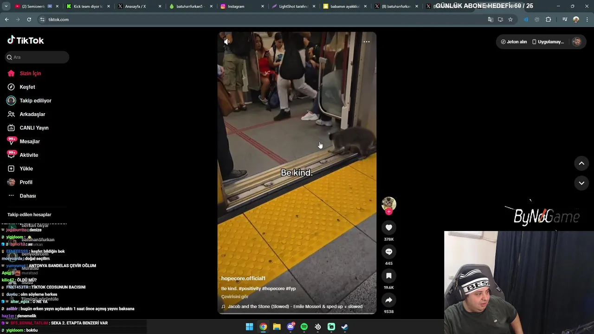The image size is (594, 334).
Task: Click Çevirisini gör to translate the caption
Action: 235,297
